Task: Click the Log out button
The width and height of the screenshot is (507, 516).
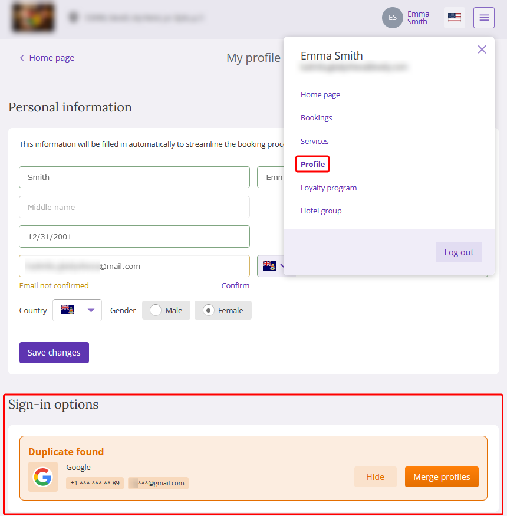Action: (x=459, y=252)
